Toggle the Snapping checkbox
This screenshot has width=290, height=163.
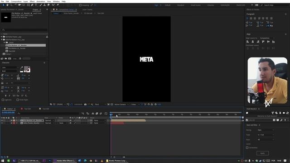coord(81,5)
